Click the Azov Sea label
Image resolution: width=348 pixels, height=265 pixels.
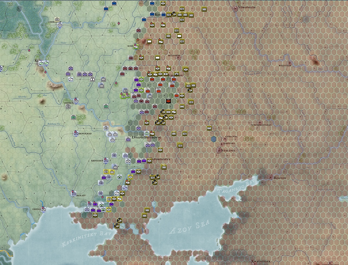(x=190, y=227)
